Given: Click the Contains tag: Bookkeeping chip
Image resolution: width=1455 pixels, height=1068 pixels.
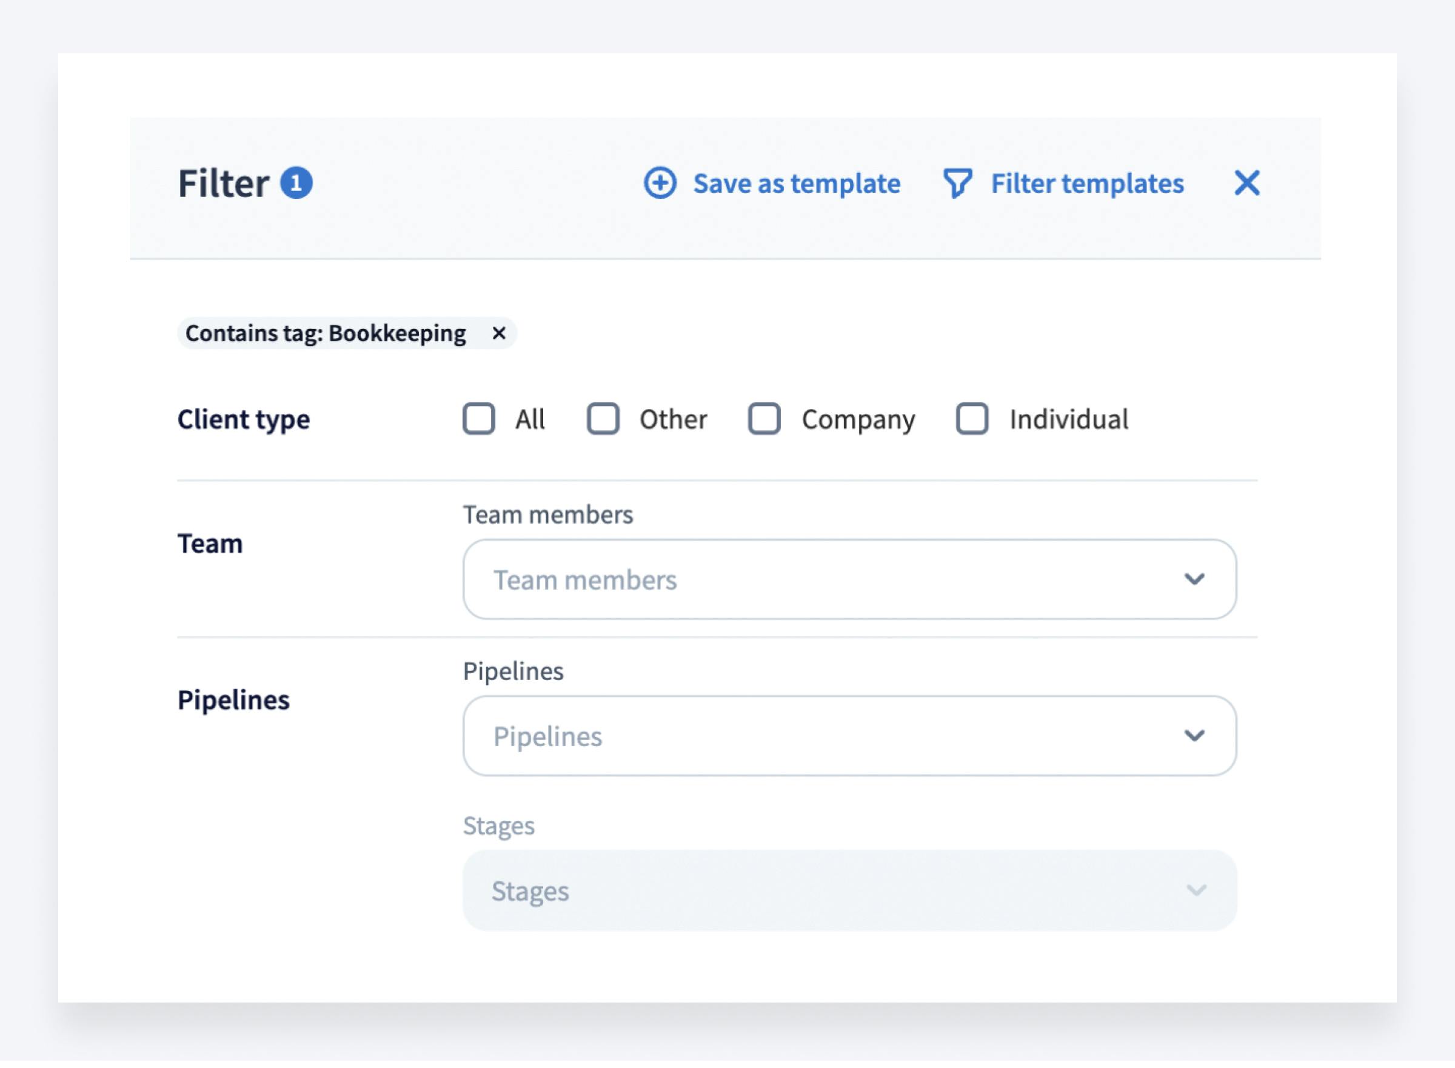Looking at the screenshot, I should click(326, 333).
